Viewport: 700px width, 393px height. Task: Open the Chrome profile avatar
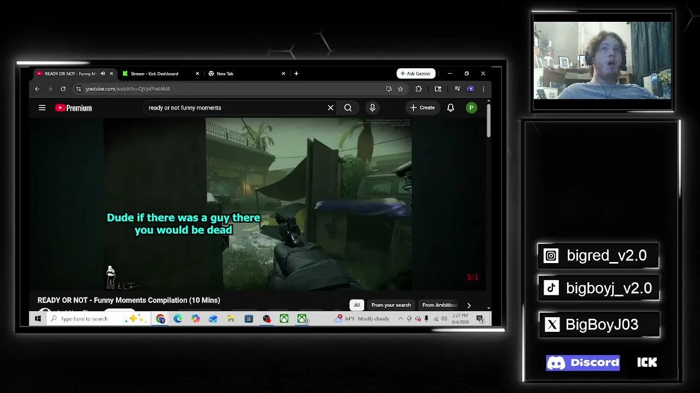coord(470,89)
